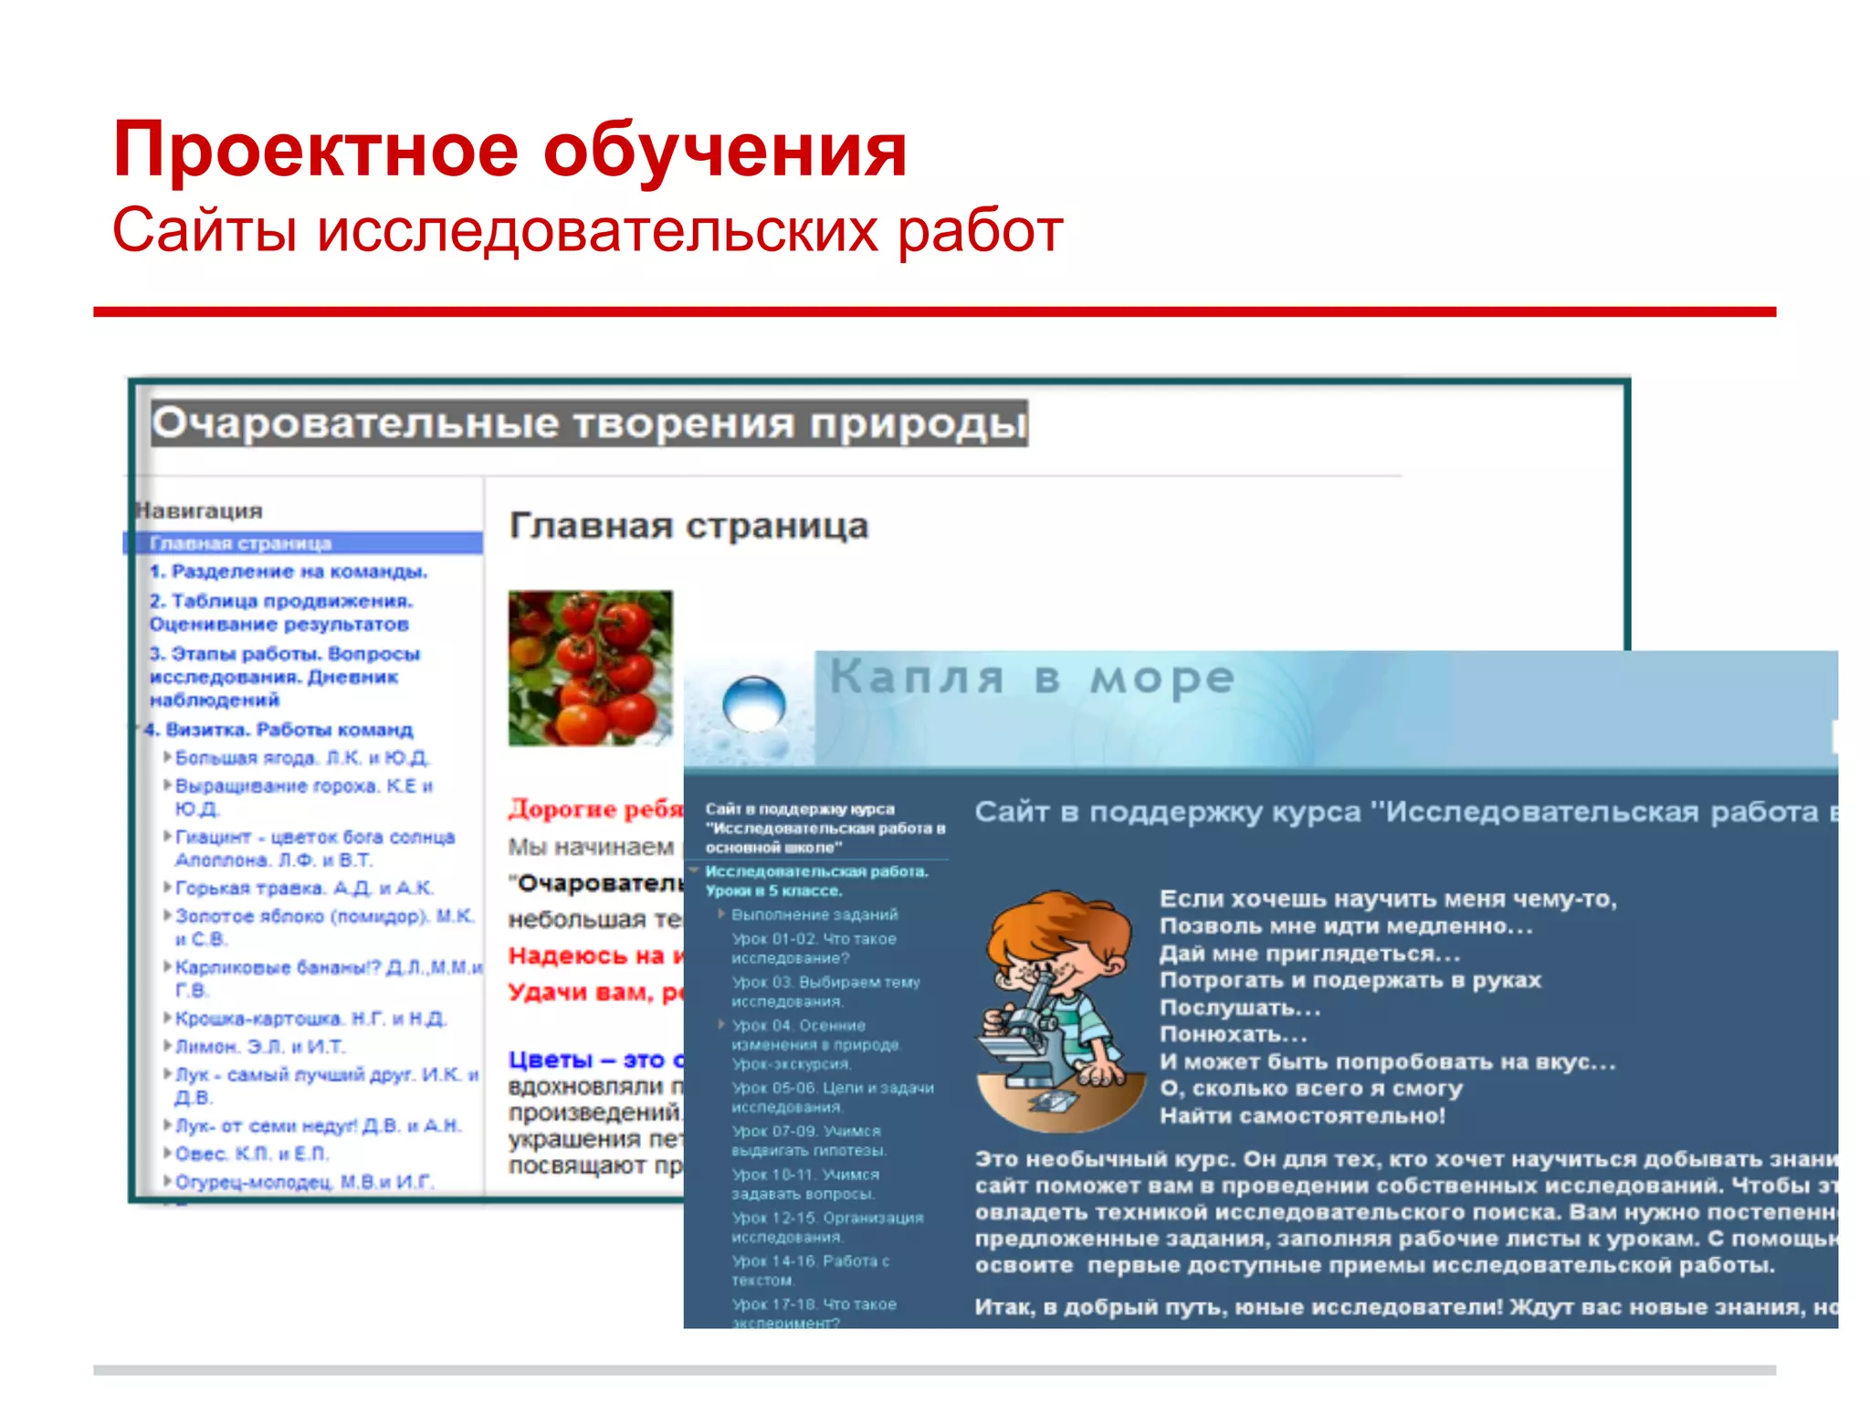Click the line 'Если хочешь научить меня чему-то,'
Viewport: 1870px width, 1403px height.
click(1388, 899)
